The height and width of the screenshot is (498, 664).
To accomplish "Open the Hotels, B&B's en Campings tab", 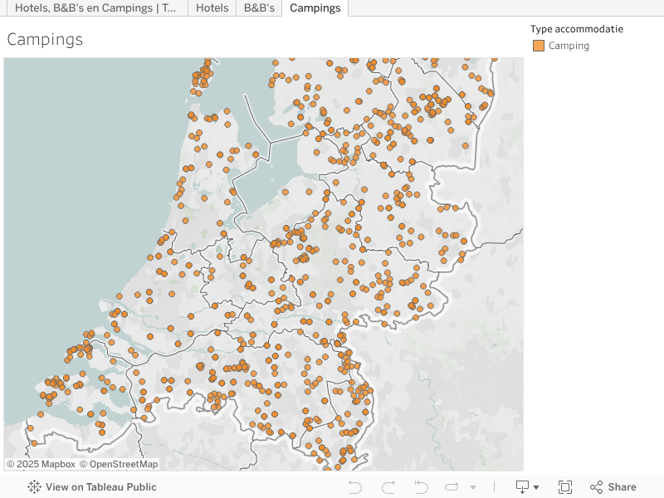I will 97,8.
